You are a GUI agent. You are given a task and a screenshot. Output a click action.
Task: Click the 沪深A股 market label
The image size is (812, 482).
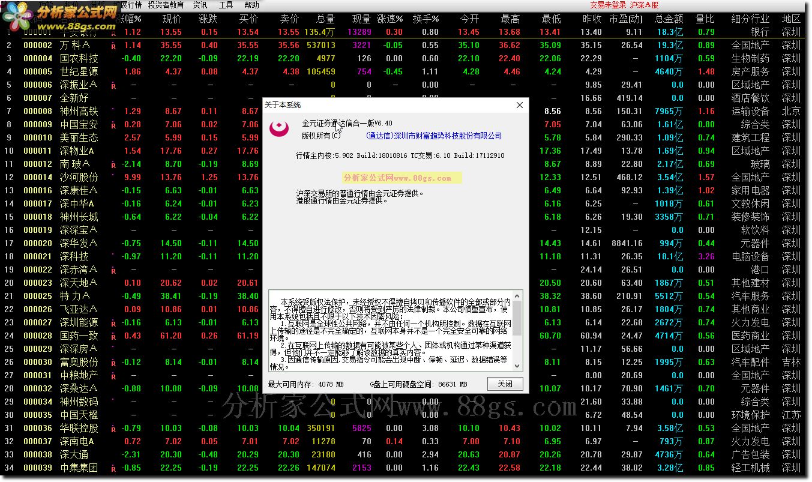[x=644, y=5]
